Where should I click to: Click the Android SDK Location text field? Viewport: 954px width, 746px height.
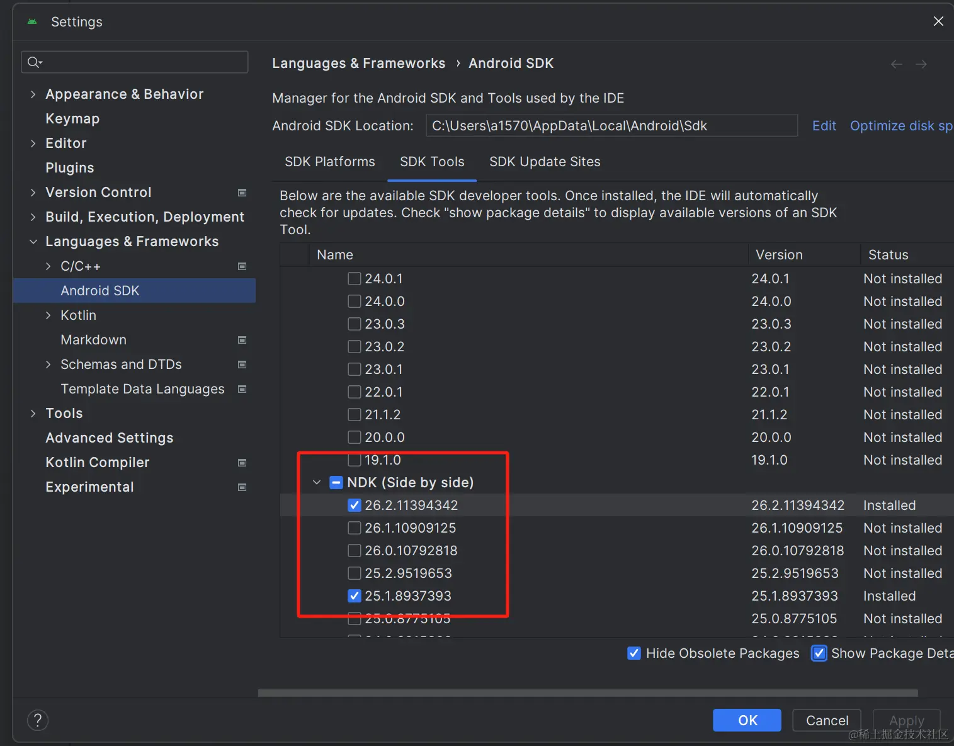point(611,125)
